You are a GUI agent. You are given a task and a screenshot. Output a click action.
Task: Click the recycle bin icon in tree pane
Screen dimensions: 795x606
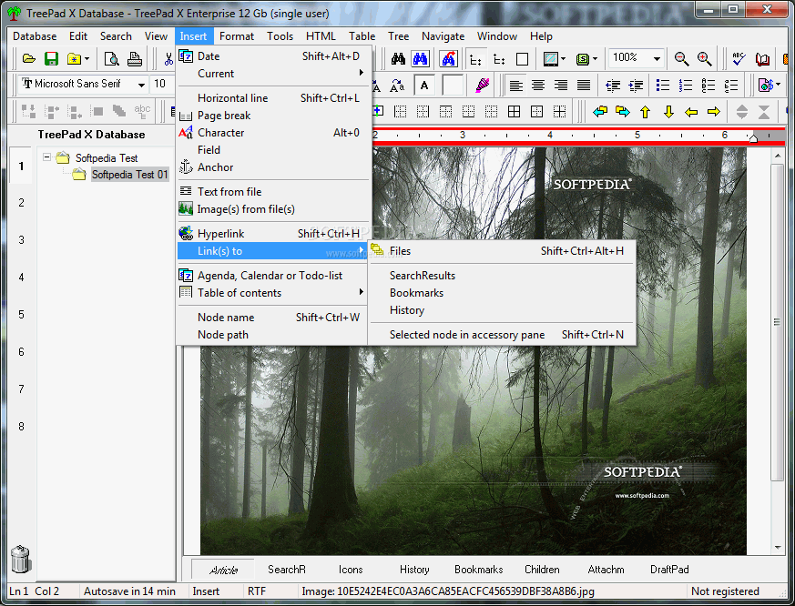pos(21,559)
